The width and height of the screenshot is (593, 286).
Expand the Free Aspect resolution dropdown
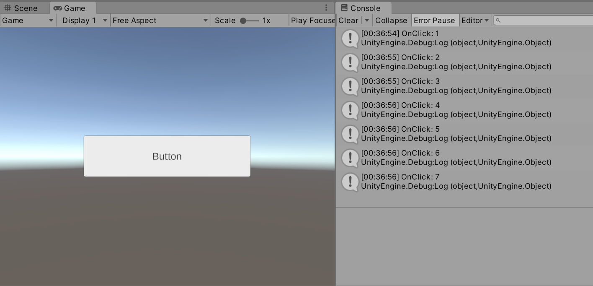coord(160,21)
